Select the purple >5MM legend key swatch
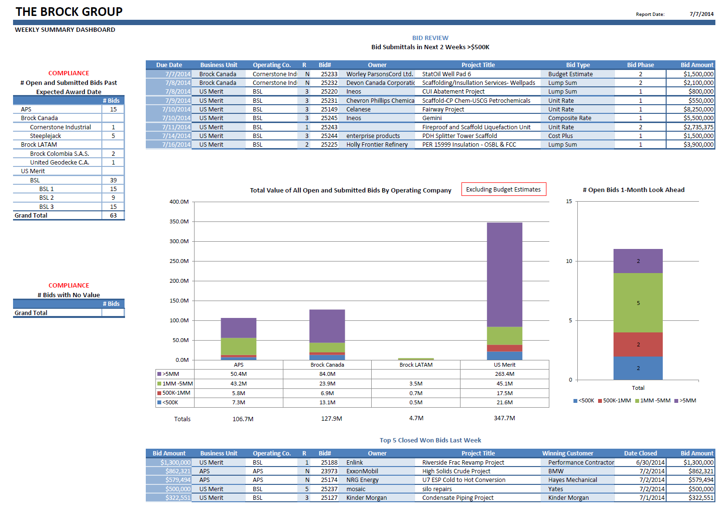 pyautogui.click(x=160, y=374)
